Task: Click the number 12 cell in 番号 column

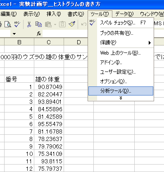Action: click(19, 168)
